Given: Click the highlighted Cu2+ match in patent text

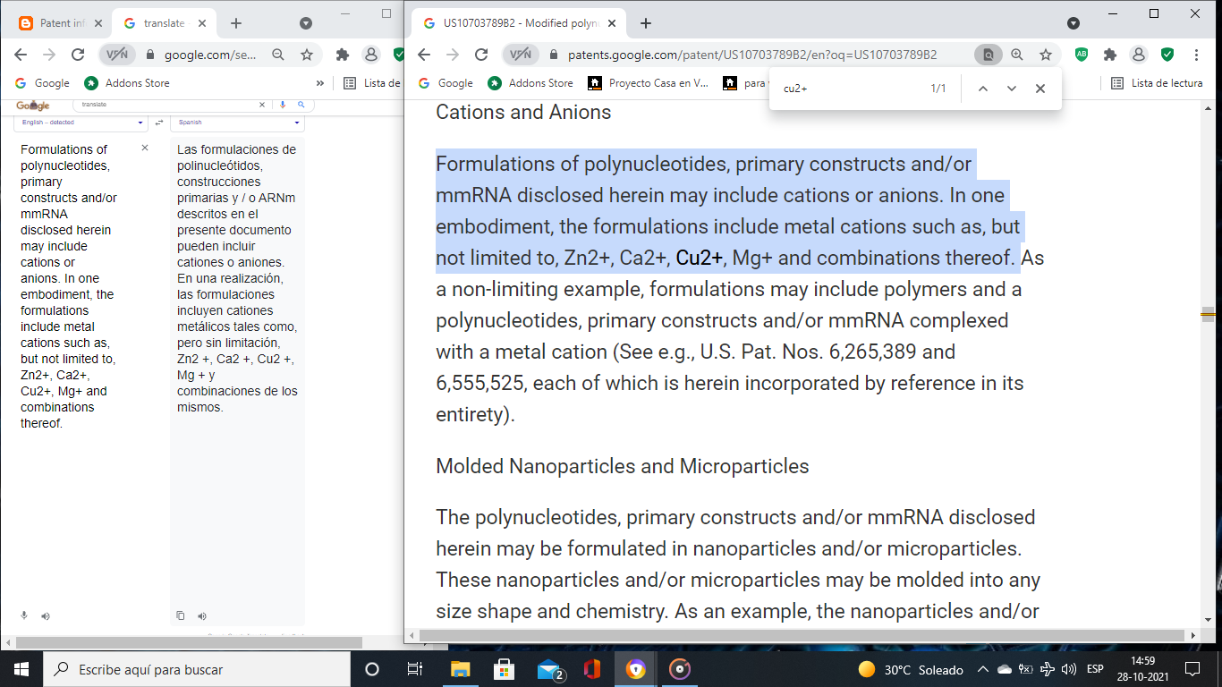Looking at the screenshot, I should coord(700,258).
